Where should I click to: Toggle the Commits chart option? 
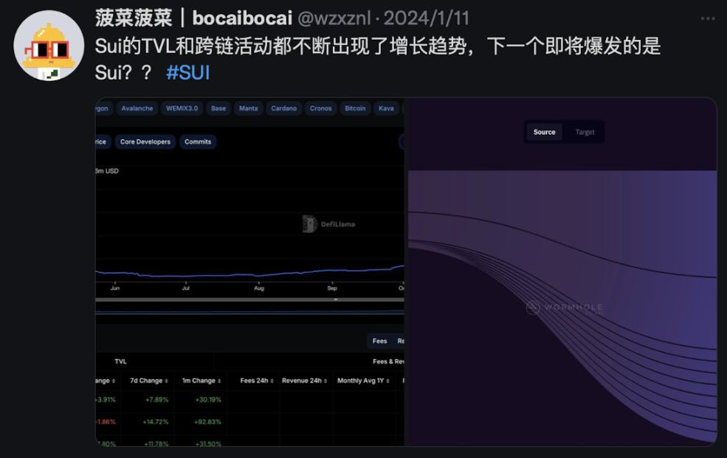pyautogui.click(x=198, y=142)
